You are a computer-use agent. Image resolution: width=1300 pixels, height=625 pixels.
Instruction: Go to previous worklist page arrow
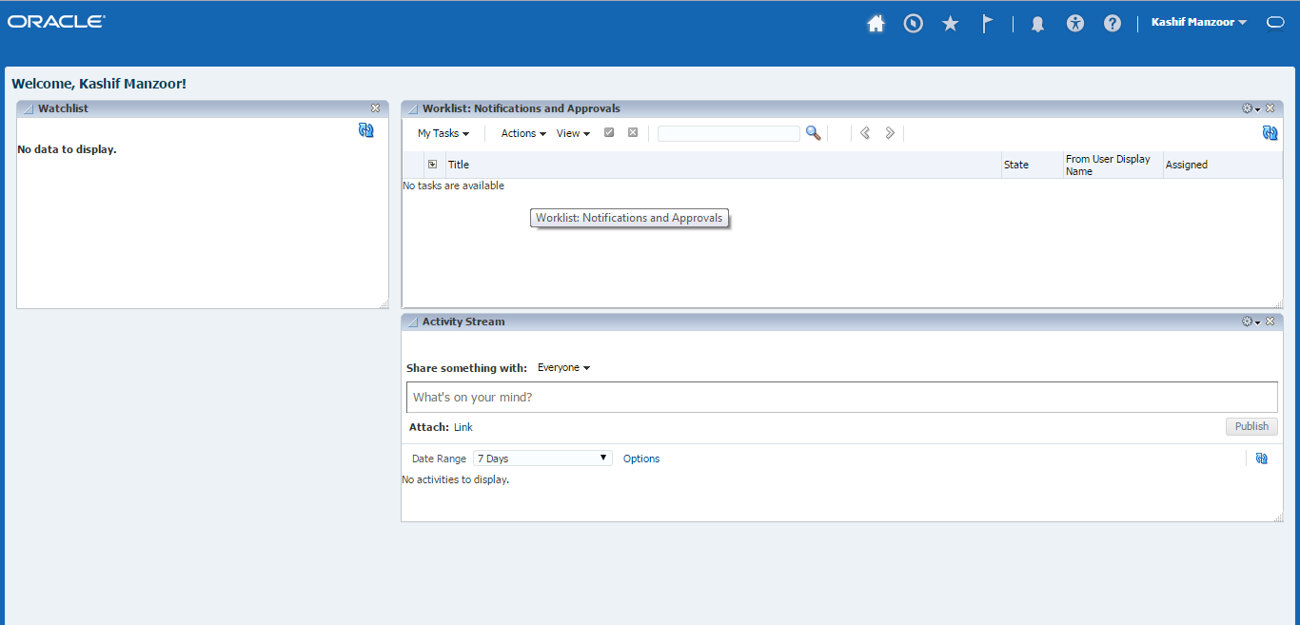(865, 133)
